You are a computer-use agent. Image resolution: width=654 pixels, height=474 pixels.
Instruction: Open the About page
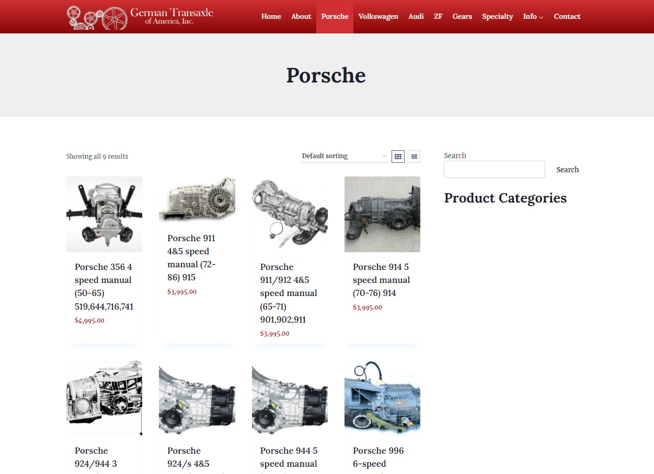click(301, 17)
